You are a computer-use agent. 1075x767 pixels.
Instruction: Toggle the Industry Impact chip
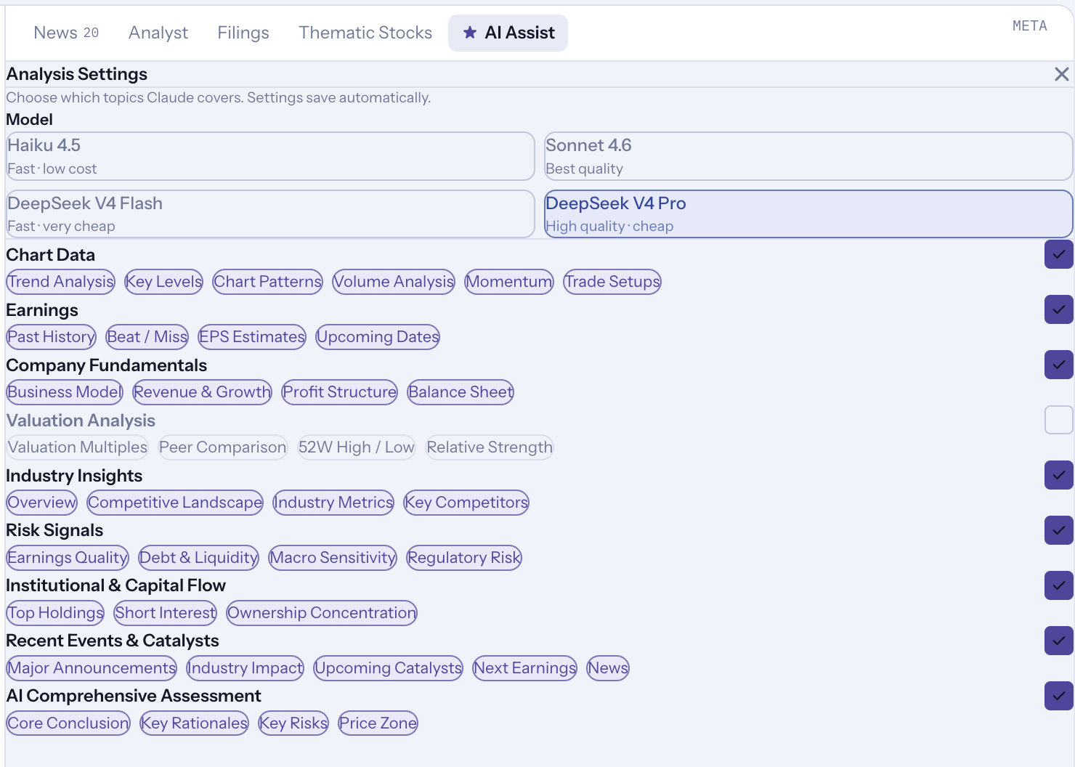246,668
